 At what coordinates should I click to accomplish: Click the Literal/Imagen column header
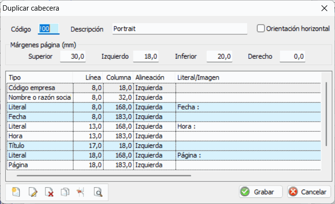248,78
